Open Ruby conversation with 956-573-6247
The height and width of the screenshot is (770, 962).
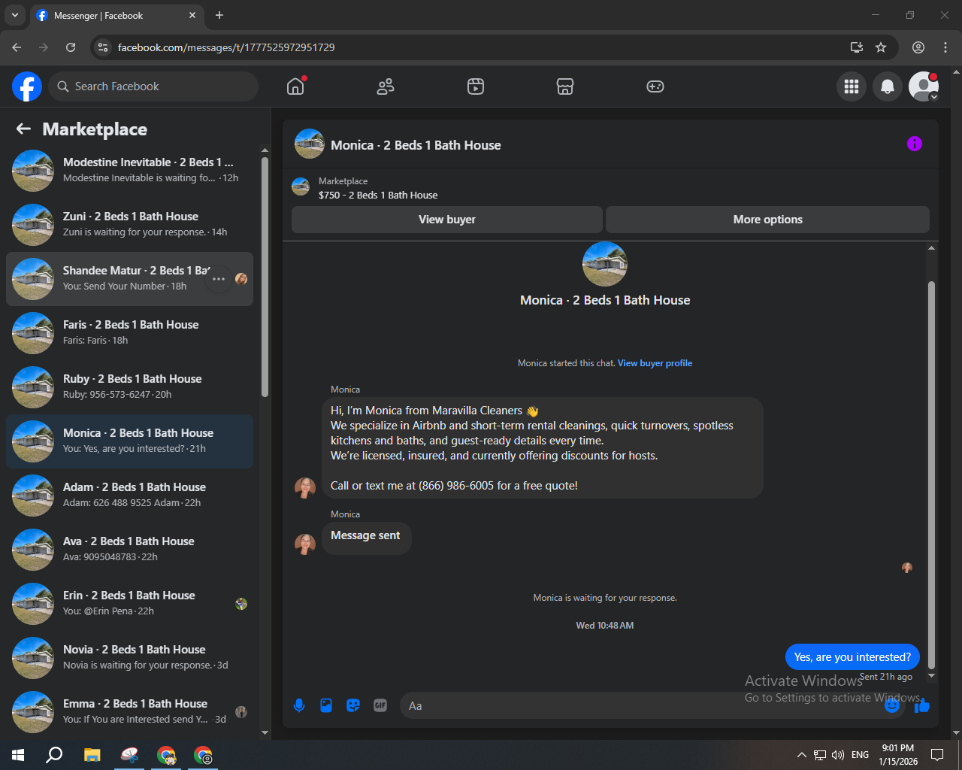point(129,387)
